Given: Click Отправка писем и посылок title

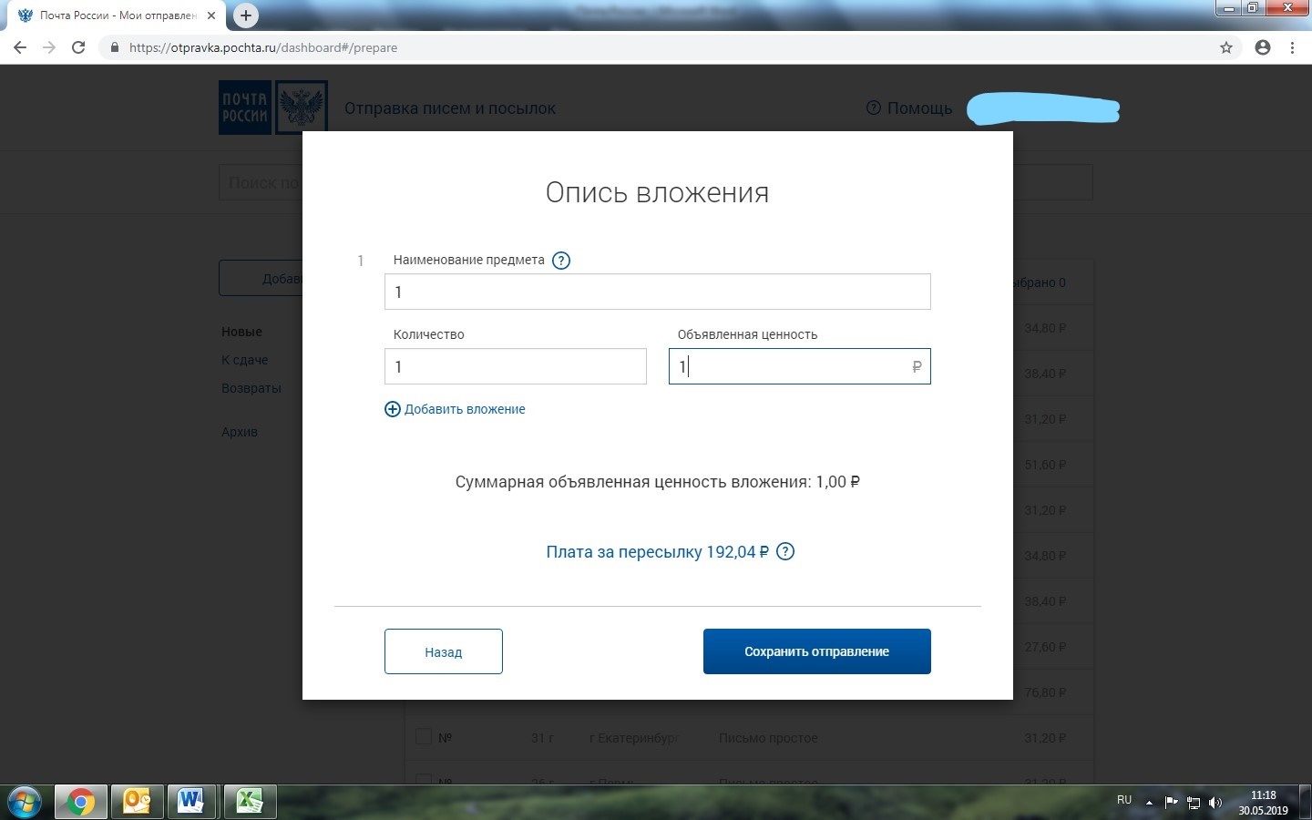Looking at the screenshot, I should point(450,108).
